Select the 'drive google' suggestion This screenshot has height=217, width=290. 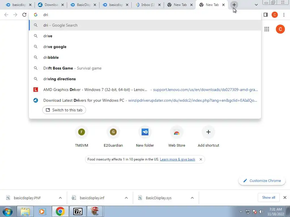pos(145,47)
